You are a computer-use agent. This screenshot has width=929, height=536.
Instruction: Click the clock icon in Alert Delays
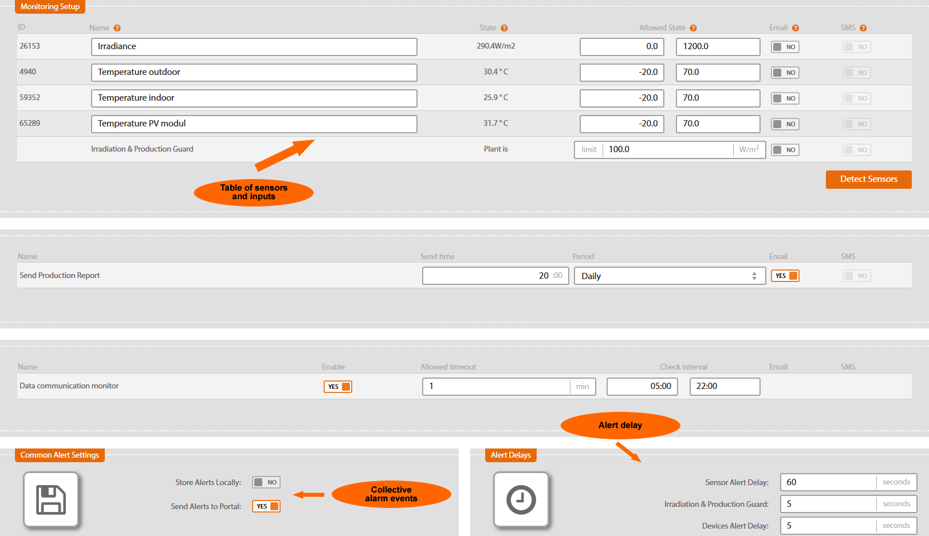pos(521,499)
